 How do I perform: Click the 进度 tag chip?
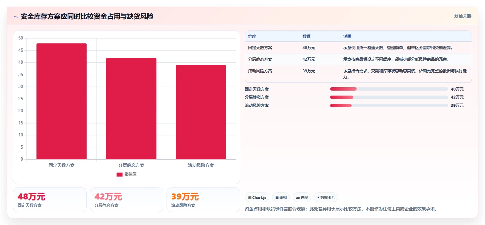coord(302,197)
